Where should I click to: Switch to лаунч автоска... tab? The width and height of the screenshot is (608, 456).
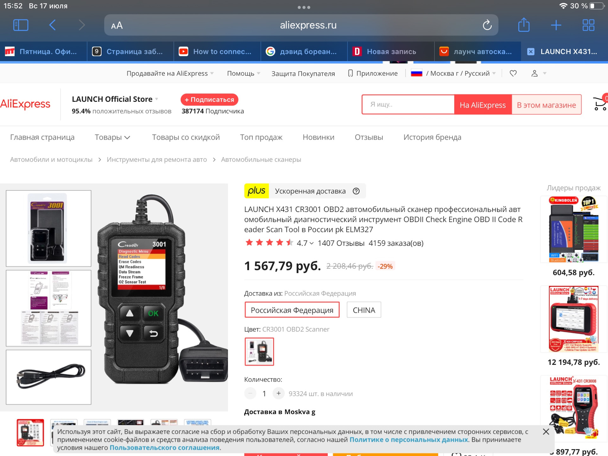(x=478, y=52)
